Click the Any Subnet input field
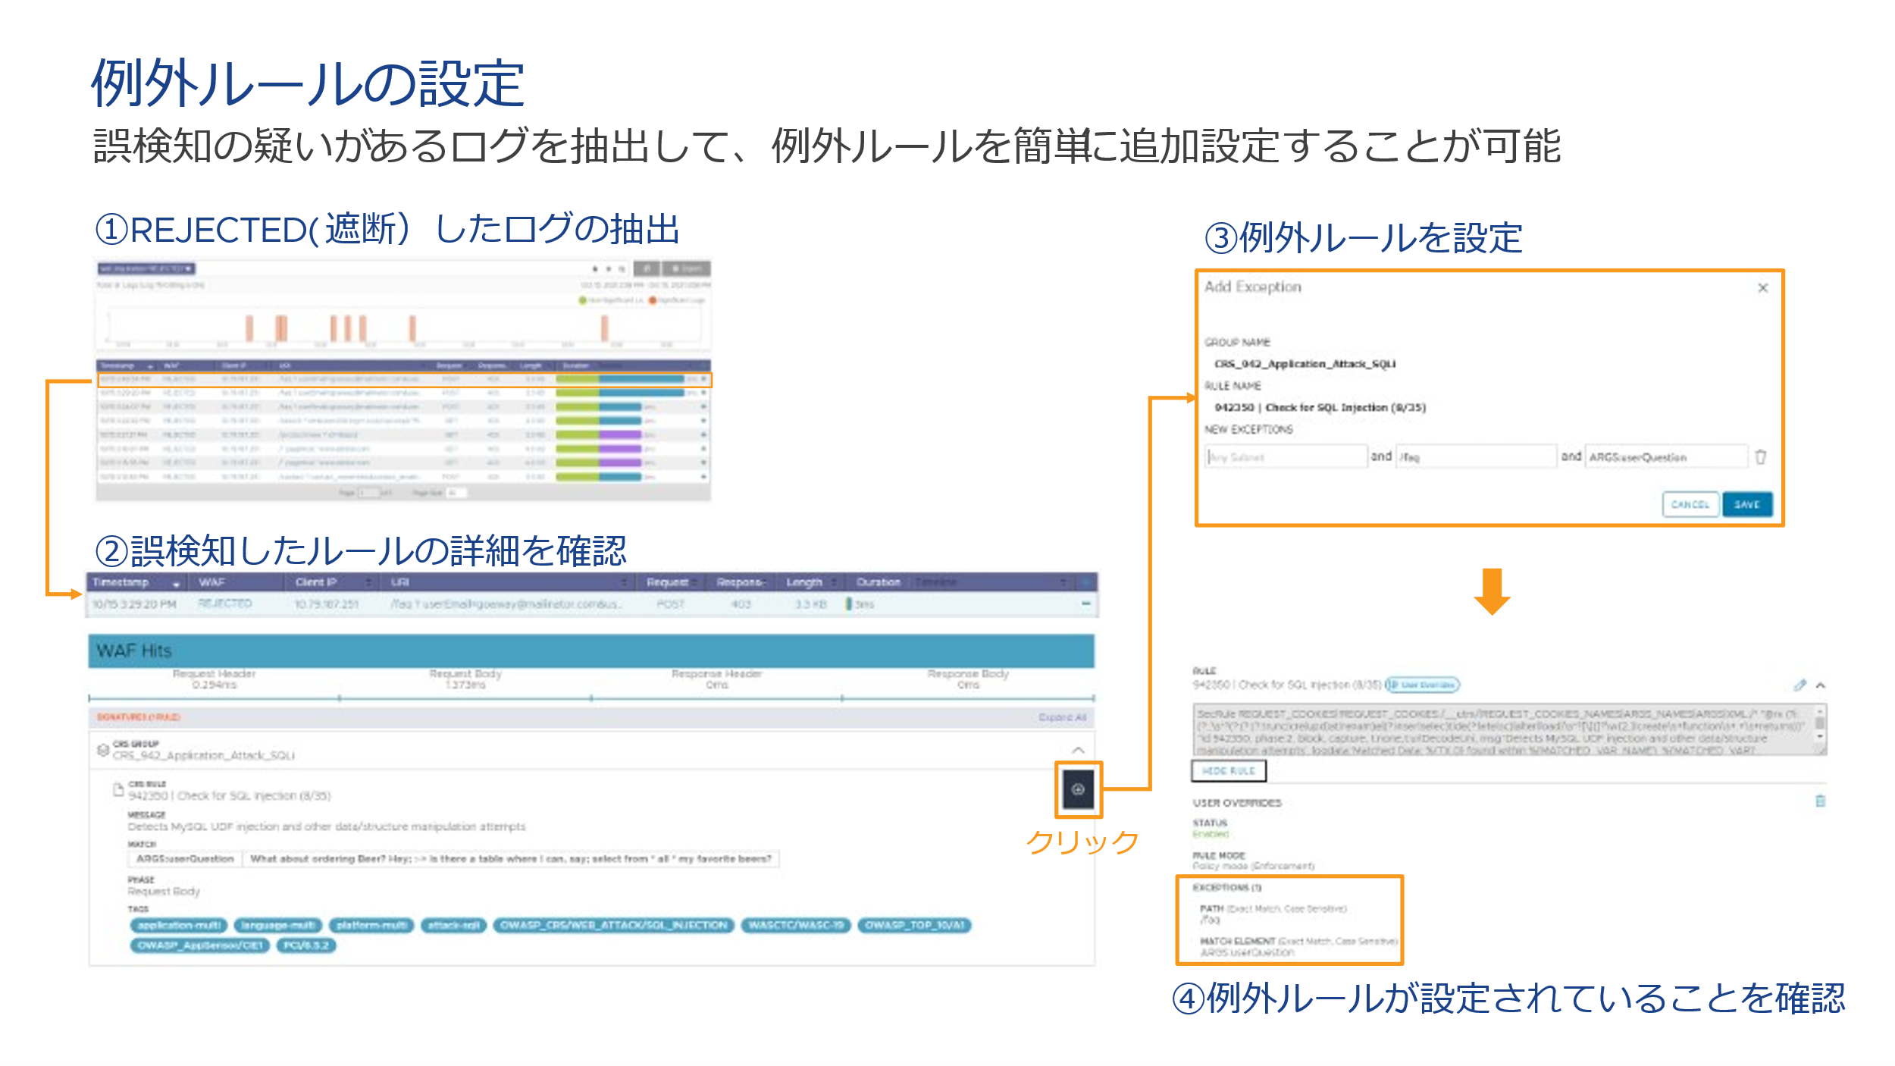The width and height of the screenshot is (1895, 1066). (1286, 456)
